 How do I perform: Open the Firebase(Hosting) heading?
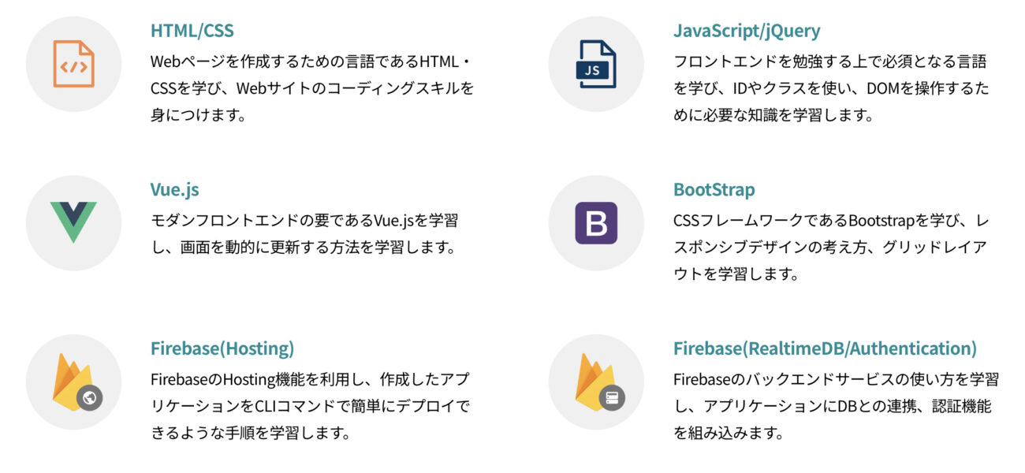(222, 348)
